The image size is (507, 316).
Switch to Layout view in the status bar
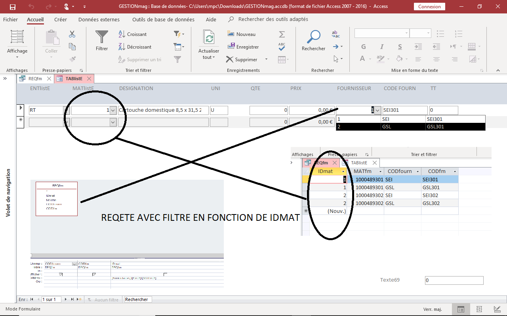(x=479, y=309)
